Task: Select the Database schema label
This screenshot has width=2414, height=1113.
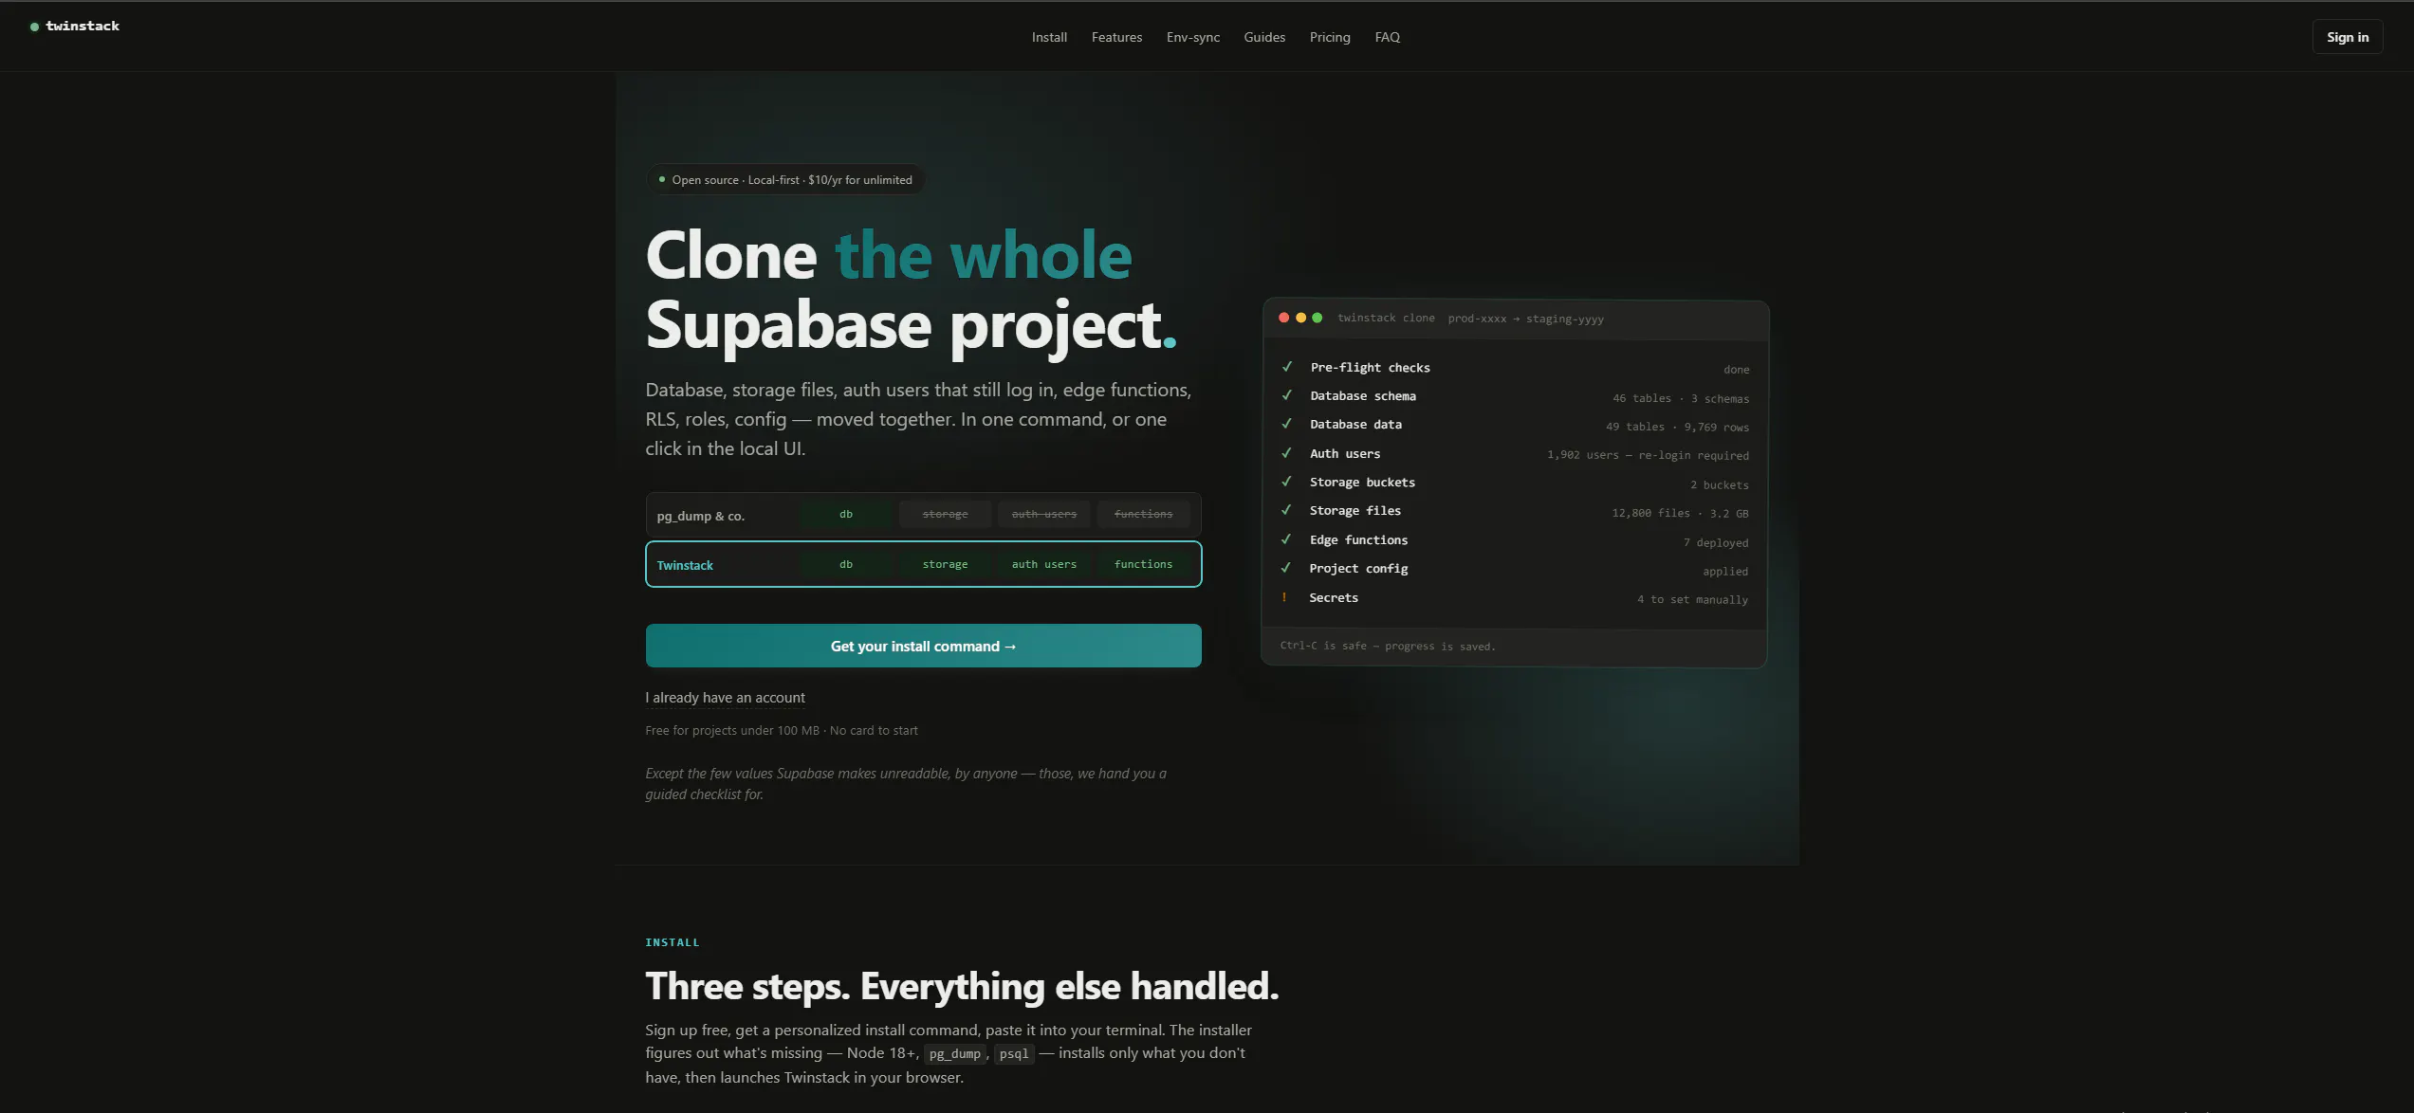Action: point(1363,396)
